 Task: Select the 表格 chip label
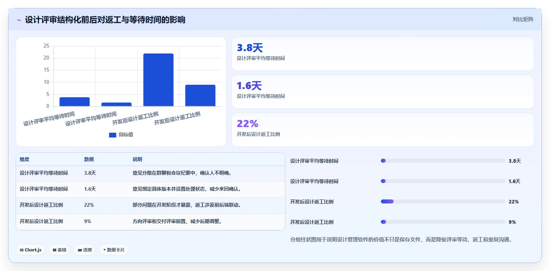click(x=62, y=250)
